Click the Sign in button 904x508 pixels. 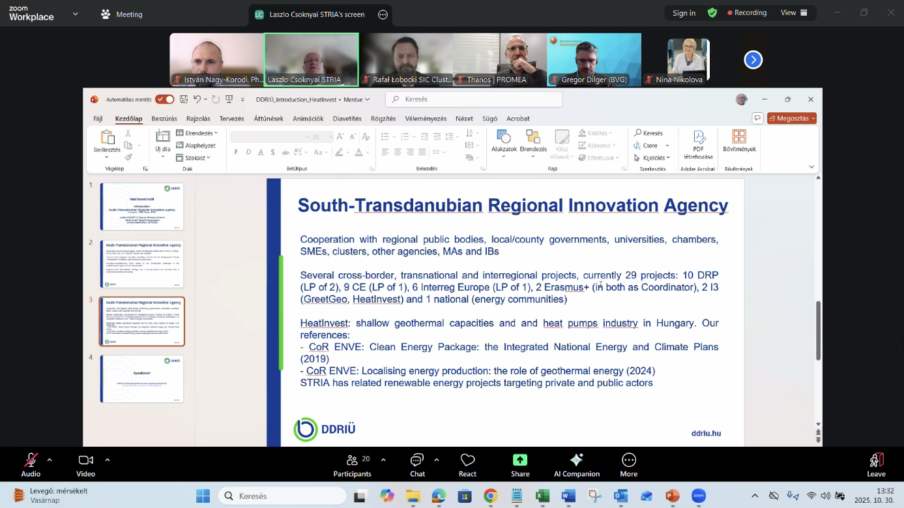[684, 13]
